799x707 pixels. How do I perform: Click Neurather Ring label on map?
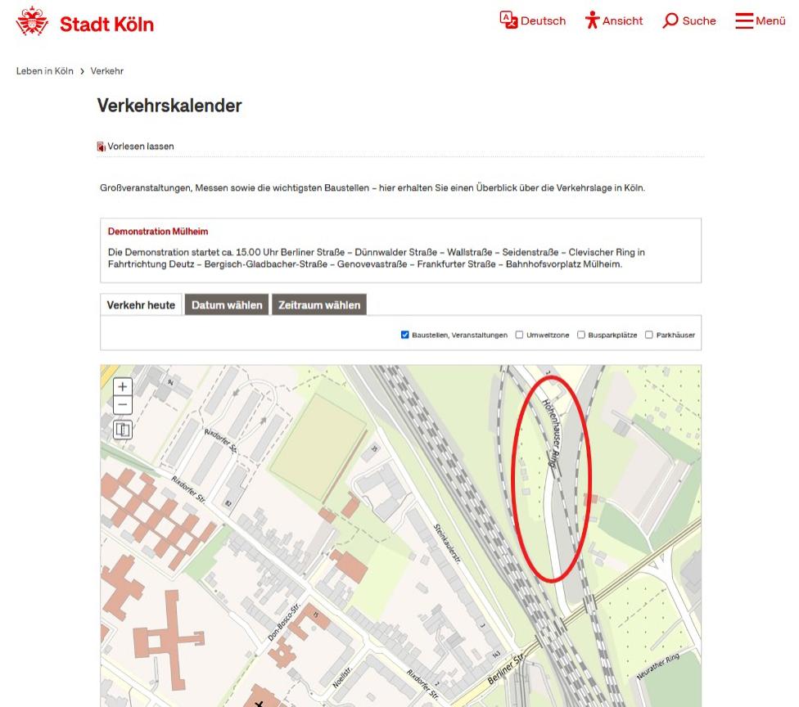[x=658, y=667]
